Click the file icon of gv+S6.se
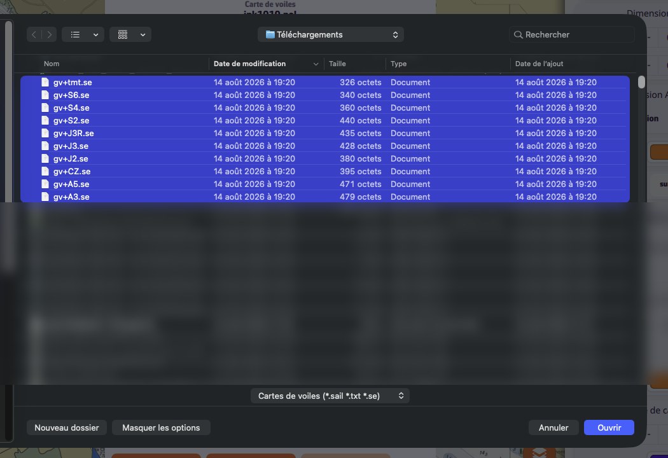Screen dimensions: 668x458 pyautogui.click(x=45, y=95)
